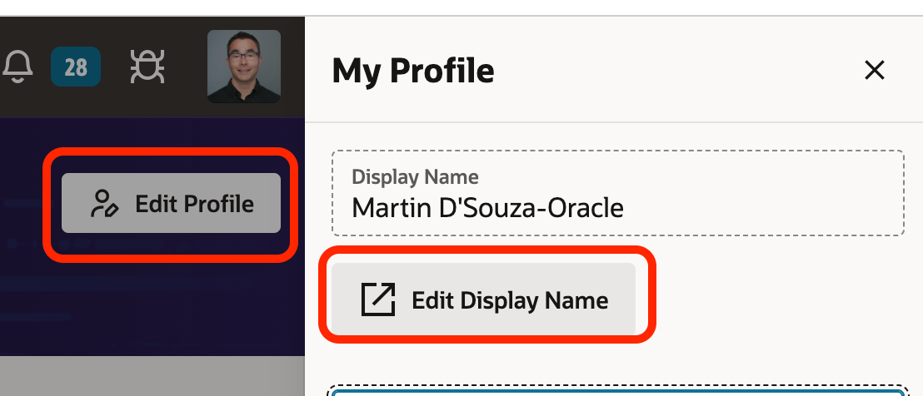Click the divider line under My Profile header
The height and width of the screenshot is (396, 923).
click(614, 122)
